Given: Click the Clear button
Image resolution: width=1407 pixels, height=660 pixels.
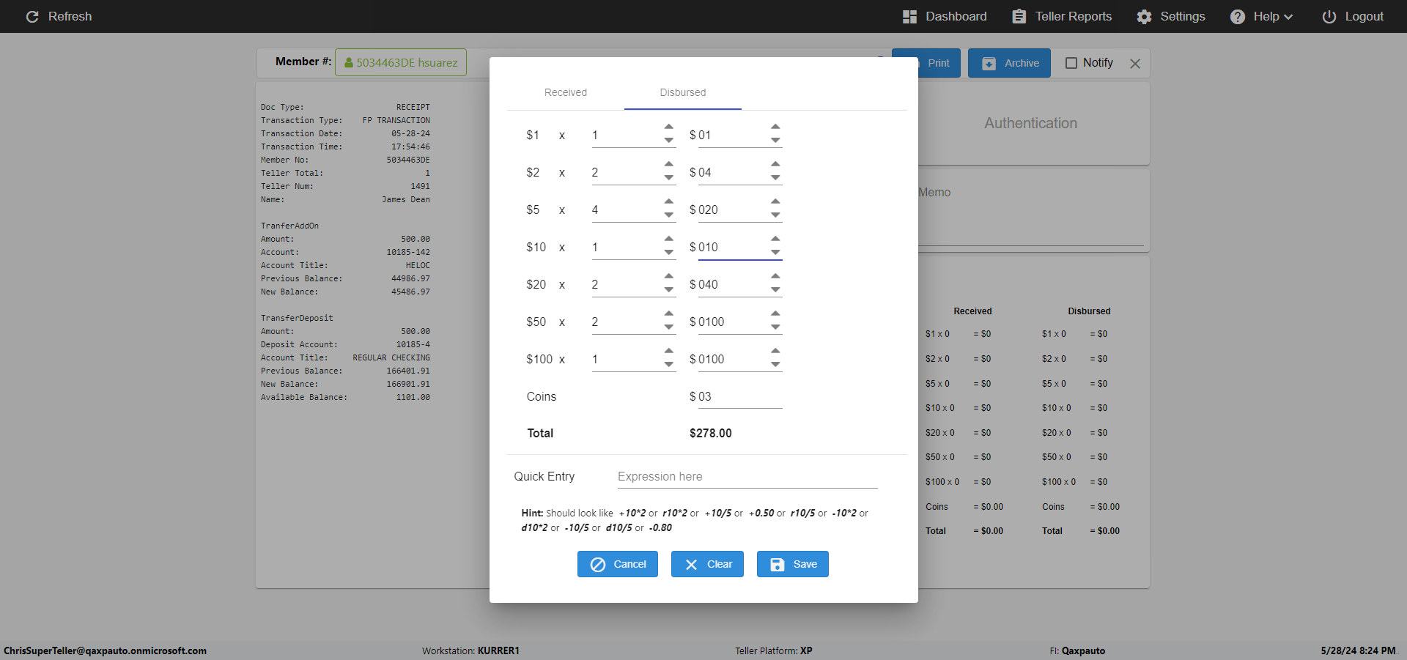Looking at the screenshot, I should click(707, 564).
